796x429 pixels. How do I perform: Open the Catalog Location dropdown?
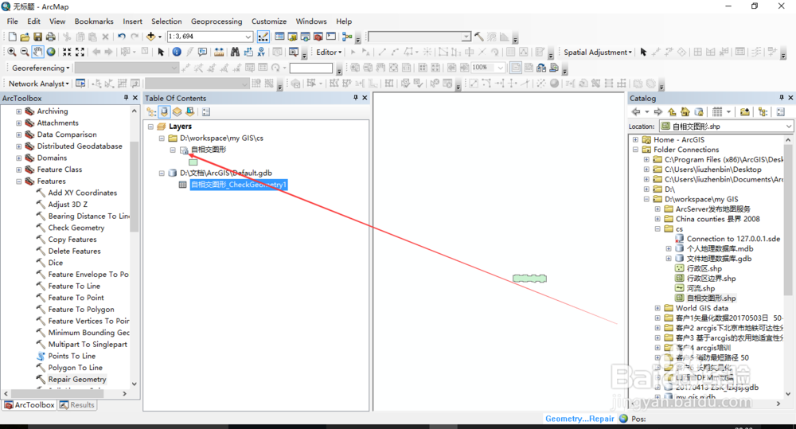pyautogui.click(x=788, y=127)
